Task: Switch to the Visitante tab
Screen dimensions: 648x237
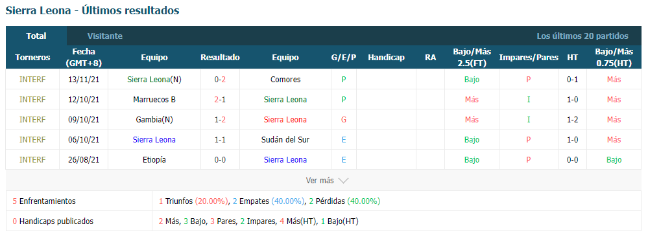Action: click(105, 36)
